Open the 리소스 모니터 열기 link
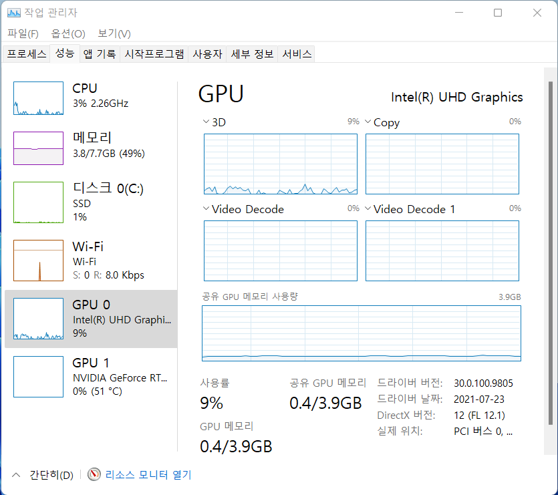This screenshot has width=558, height=495. click(148, 475)
